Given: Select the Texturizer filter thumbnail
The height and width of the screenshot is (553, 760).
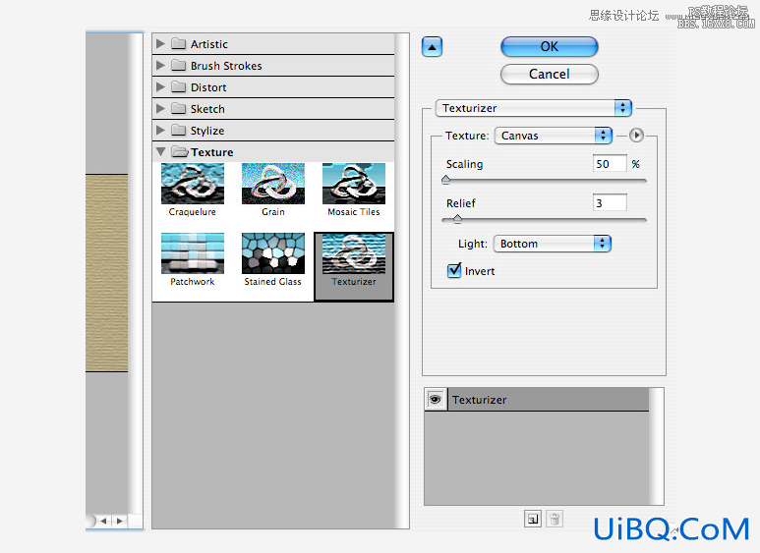Looking at the screenshot, I should pos(354,266).
